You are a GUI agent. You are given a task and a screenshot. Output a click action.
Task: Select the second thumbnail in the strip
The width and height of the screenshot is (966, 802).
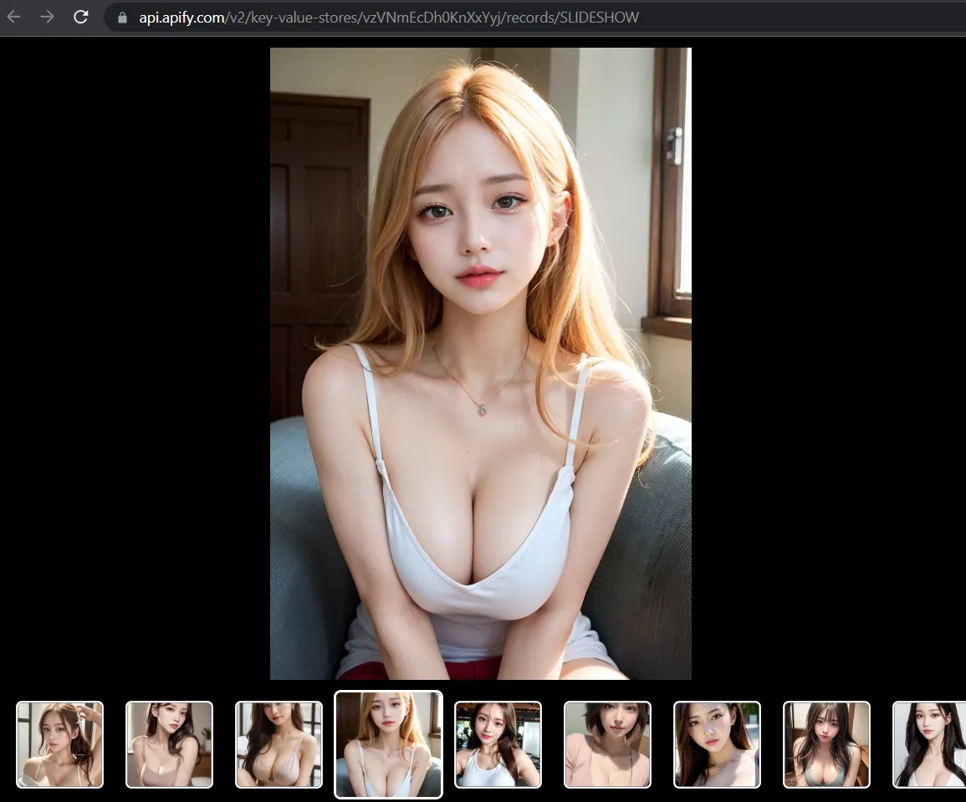(x=170, y=744)
